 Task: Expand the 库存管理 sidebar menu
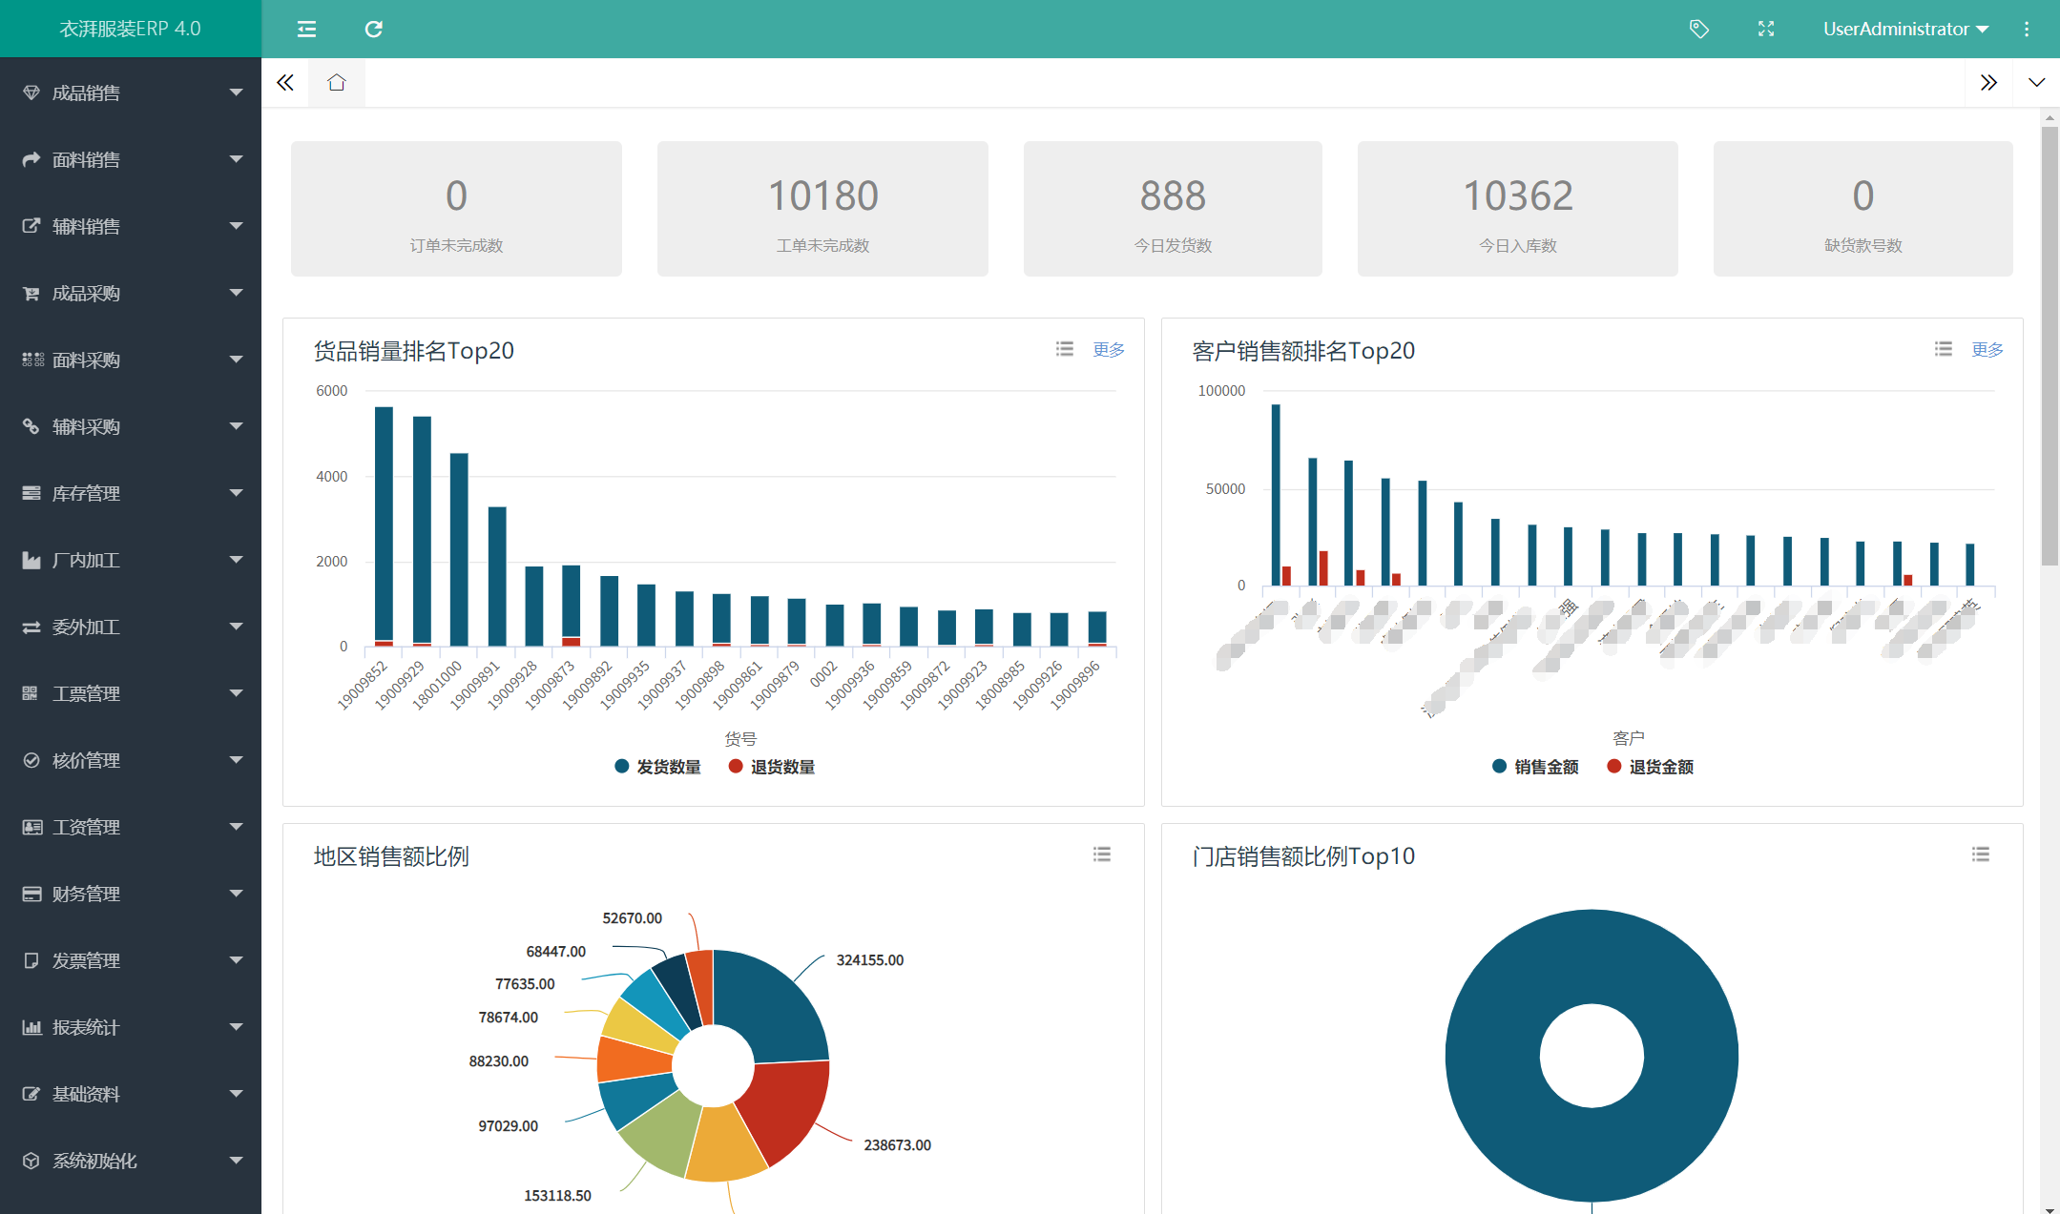(131, 493)
